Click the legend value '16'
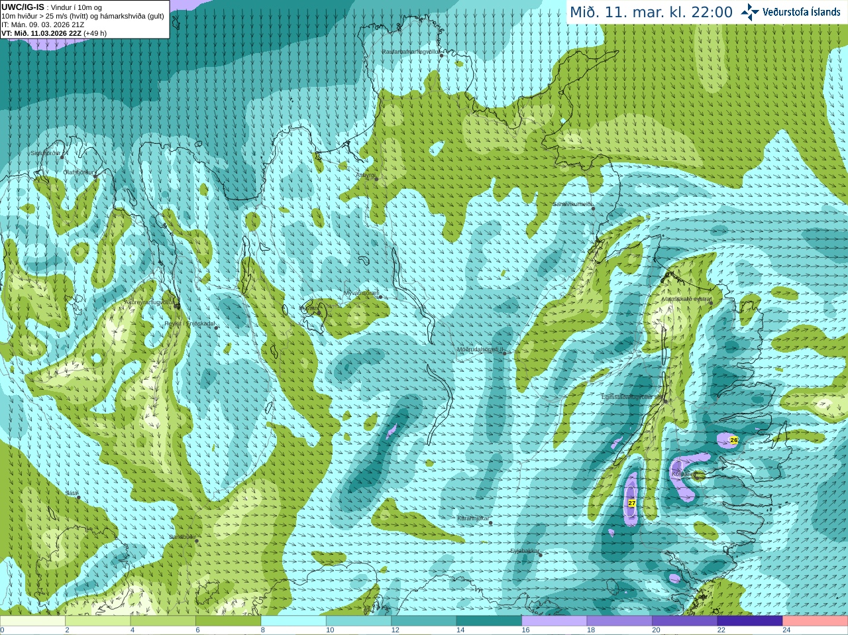The width and height of the screenshot is (848, 635). point(525,630)
